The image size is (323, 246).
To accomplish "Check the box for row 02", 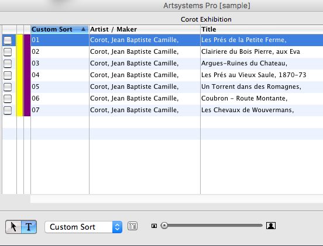I will 8,52.
